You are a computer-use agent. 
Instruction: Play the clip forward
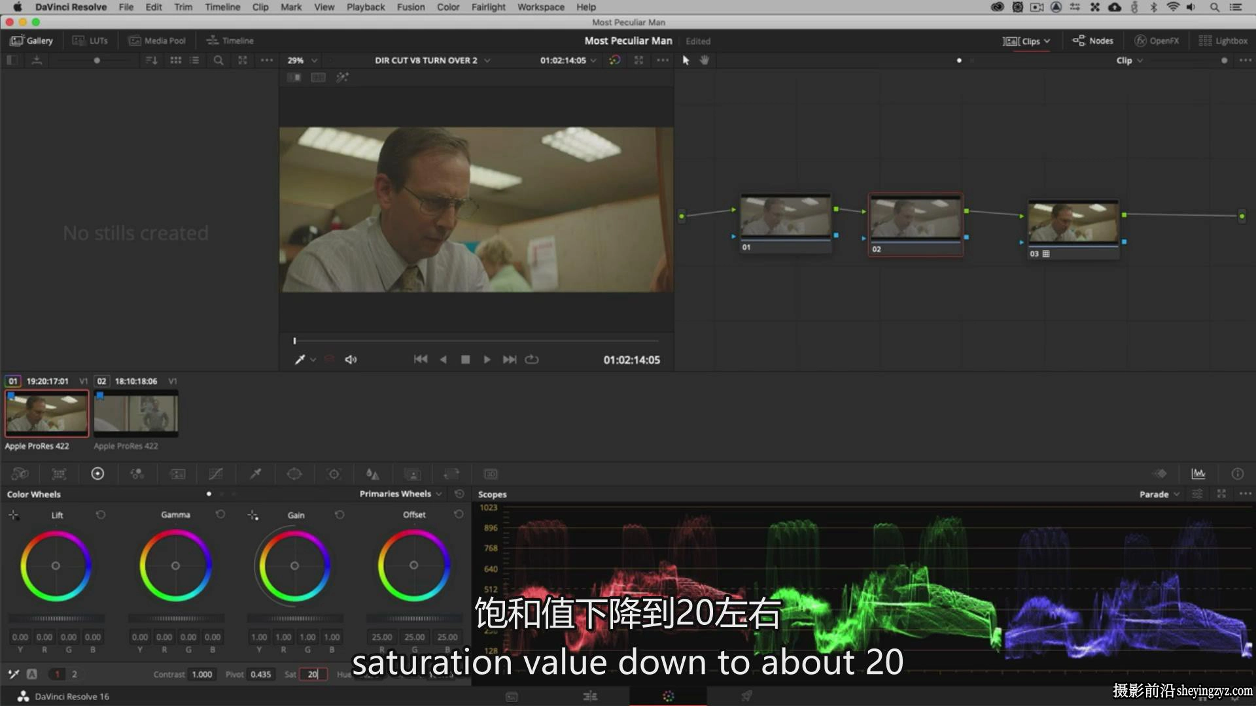click(x=487, y=360)
